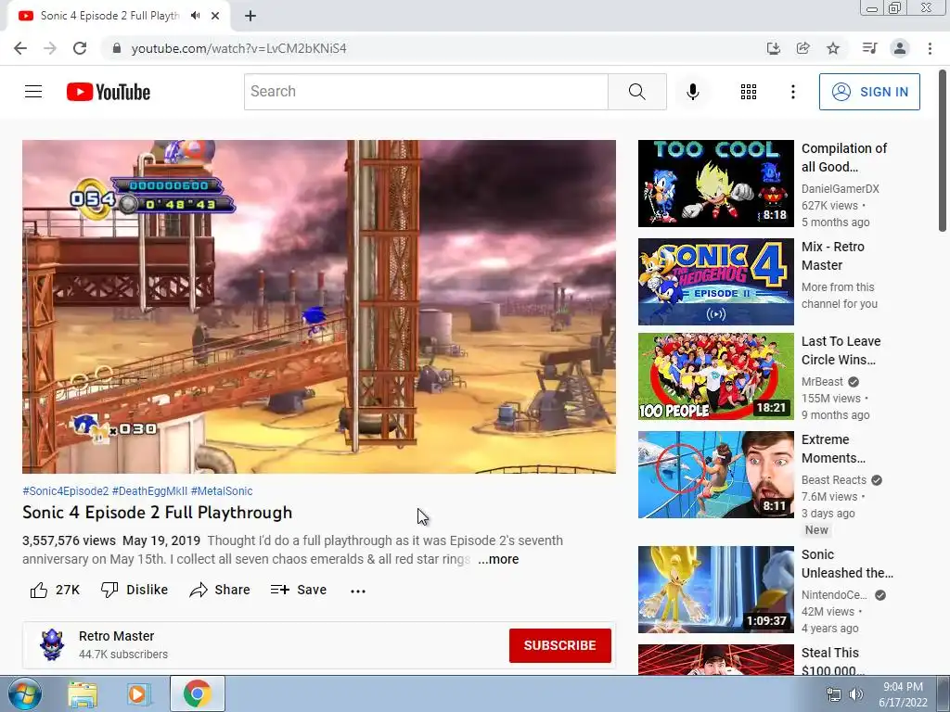Open the Windows Start menu
950x712 pixels.
25,693
